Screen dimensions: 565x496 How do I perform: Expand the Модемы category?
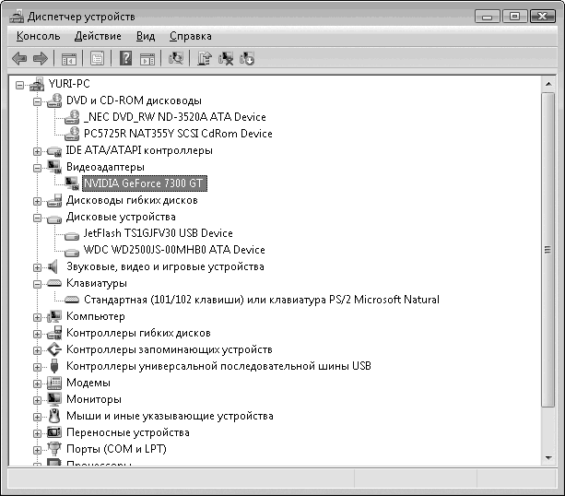click(37, 383)
